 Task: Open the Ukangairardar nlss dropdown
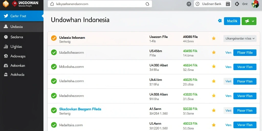(240, 38)
